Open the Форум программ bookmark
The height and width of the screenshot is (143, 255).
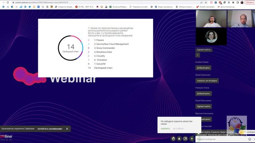pos(164,7)
